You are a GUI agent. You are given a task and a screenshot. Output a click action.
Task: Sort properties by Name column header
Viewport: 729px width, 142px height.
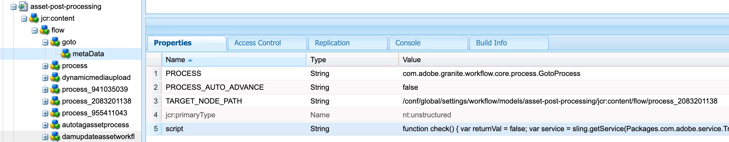pyautogui.click(x=175, y=60)
